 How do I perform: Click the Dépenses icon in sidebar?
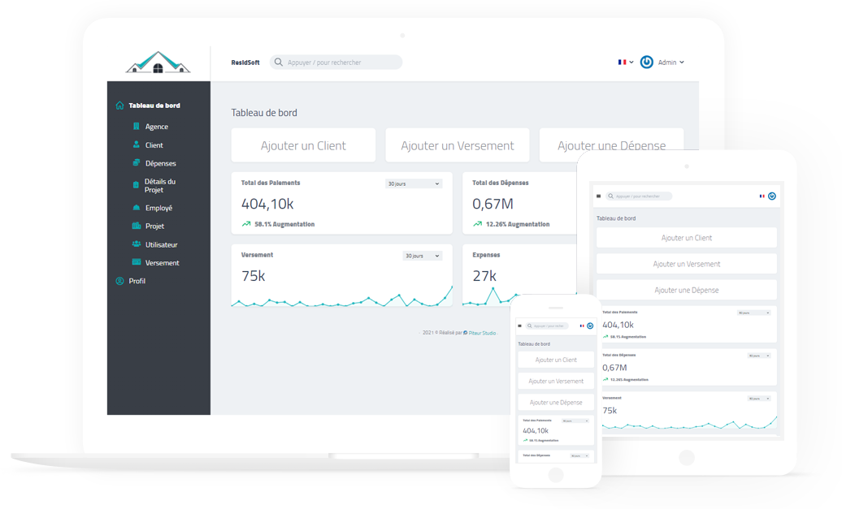(x=136, y=163)
